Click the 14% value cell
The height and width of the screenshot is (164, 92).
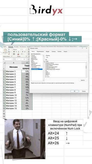click(27, 106)
